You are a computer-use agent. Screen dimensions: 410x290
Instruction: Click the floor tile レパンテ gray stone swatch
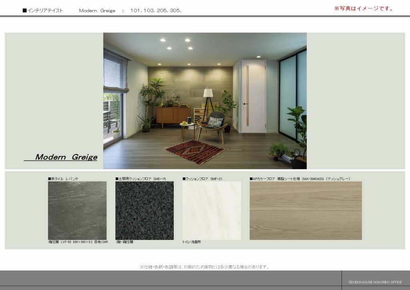click(x=77, y=210)
